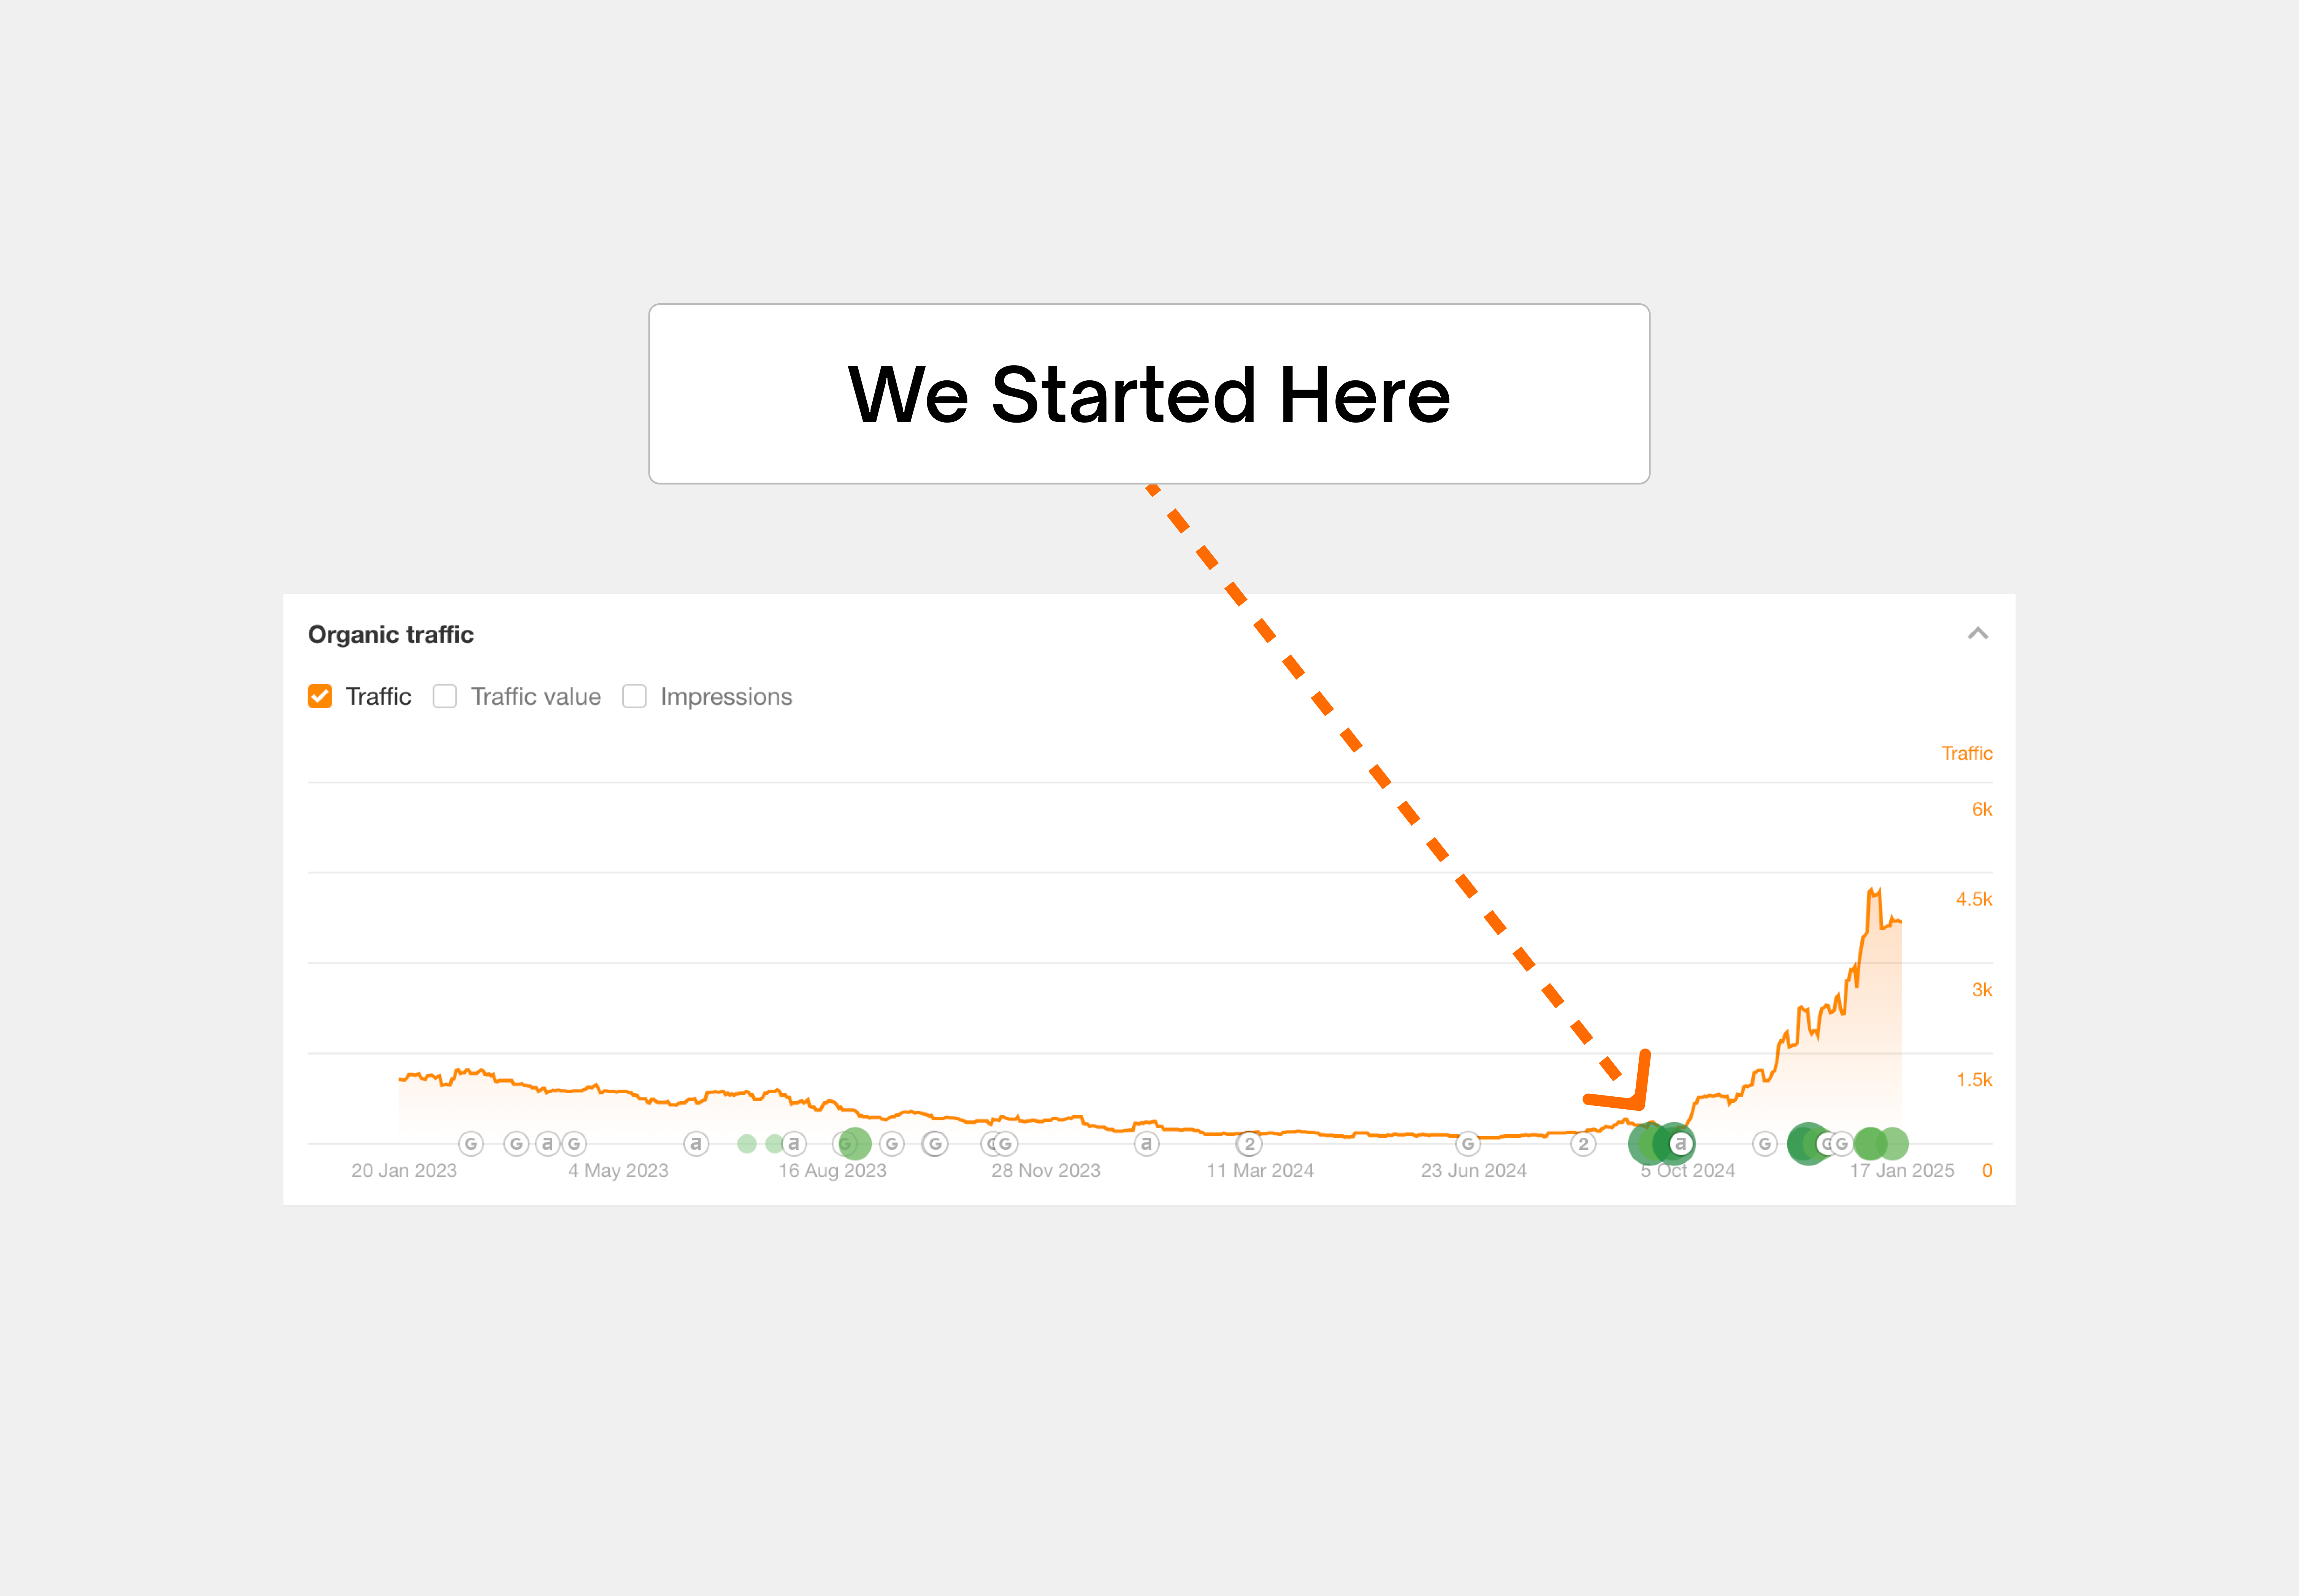Click the Ahrefs 'a' marker at Oct 2024
The image size is (2299, 1596).
[x=1680, y=1143]
